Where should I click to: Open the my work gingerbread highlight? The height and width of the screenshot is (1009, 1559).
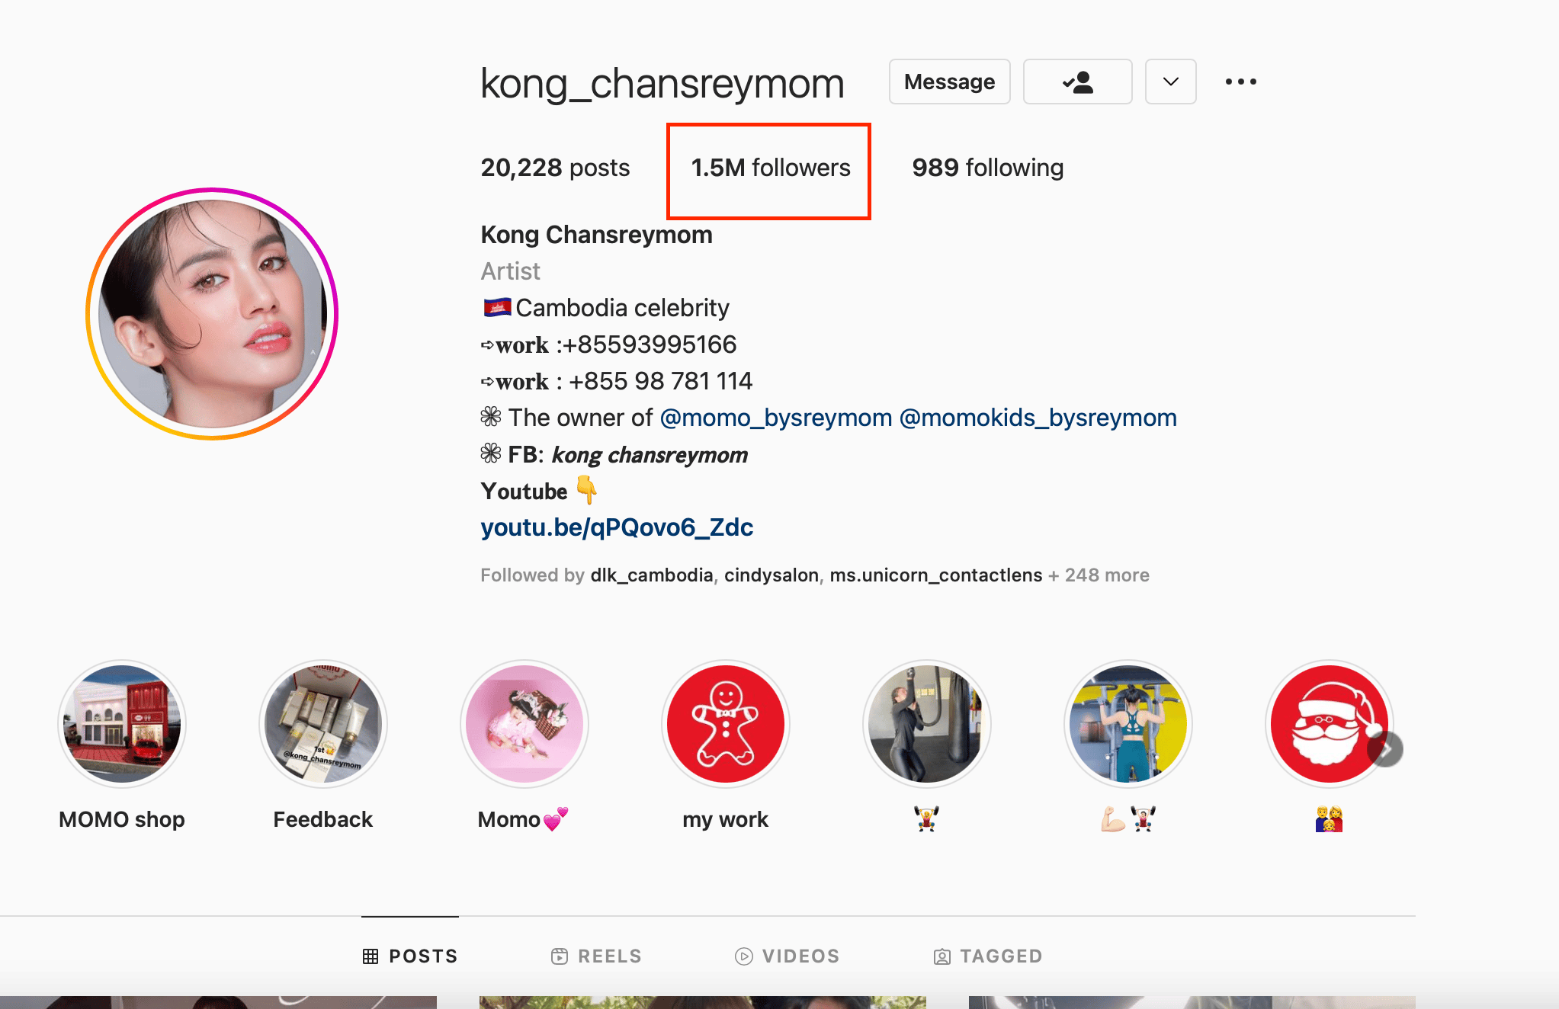pos(726,723)
